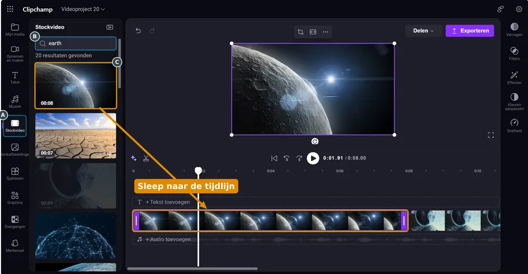Collapse the Stockvideo panel icon
The height and width of the screenshot is (274, 528).
click(110, 27)
